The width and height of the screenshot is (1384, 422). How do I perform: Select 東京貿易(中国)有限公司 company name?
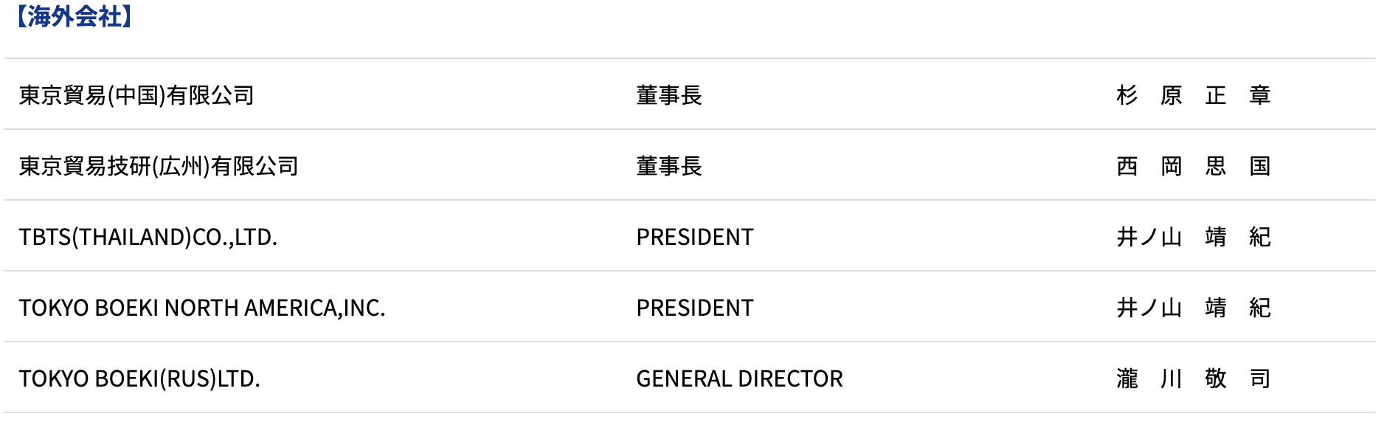click(136, 95)
